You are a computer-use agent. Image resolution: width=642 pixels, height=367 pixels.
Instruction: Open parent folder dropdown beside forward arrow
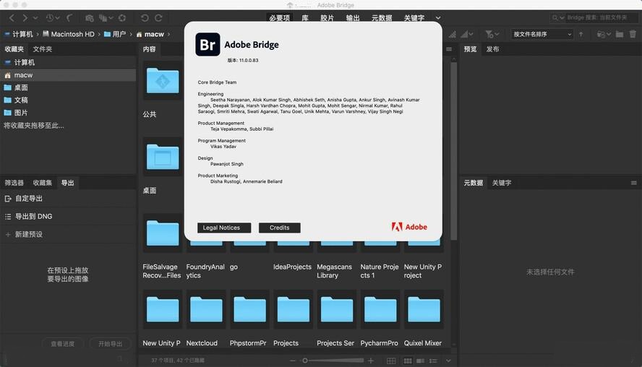[x=35, y=18]
